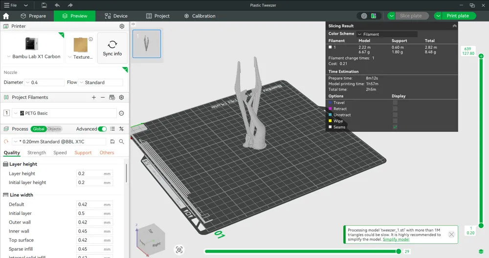Toggle the Advanced switch
Viewport: 489px width, 258px height.
click(x=102, y=129)
